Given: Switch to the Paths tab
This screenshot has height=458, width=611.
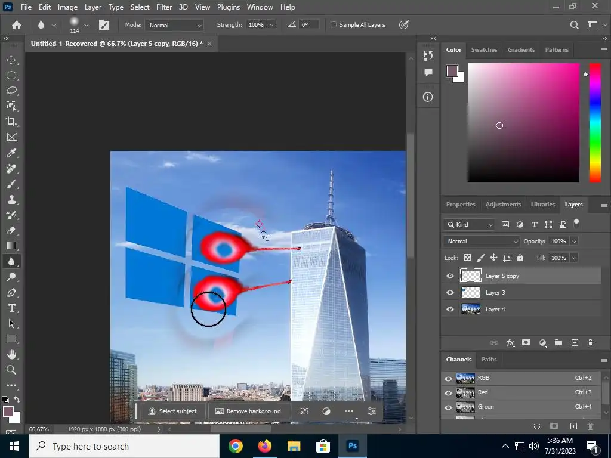Looking at the screenshot, I should (489, 360).
